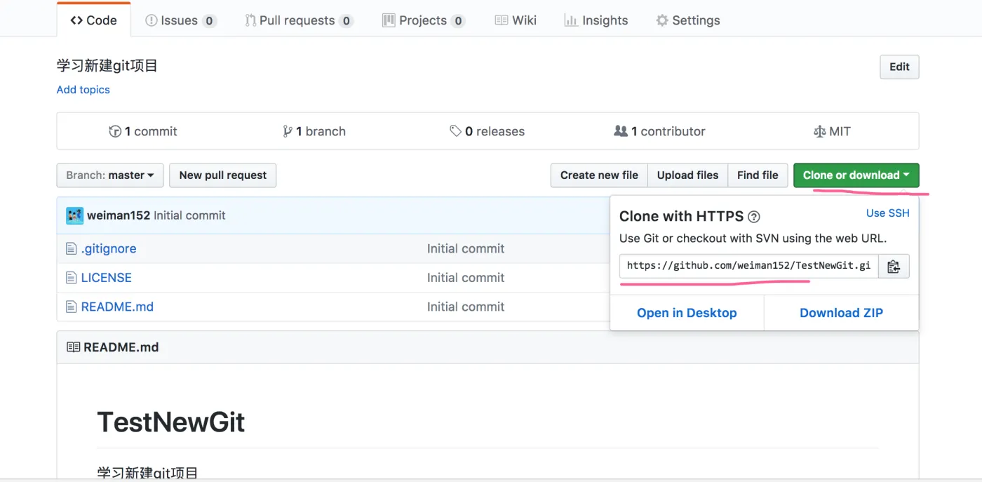Select the HTTPS clone URL field
This screenshot has width=982, height=482.
click(748, 267)
